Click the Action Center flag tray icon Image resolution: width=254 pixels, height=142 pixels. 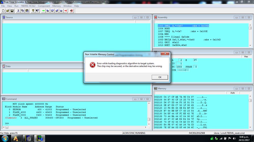(x=230, y=138)
